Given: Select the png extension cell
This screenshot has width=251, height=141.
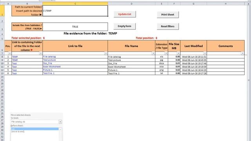Looking at the screenshot, I should (162, 70).
